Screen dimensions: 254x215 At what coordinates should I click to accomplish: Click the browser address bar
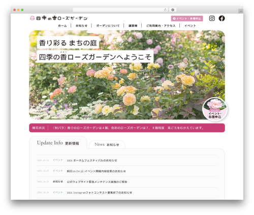120,10
